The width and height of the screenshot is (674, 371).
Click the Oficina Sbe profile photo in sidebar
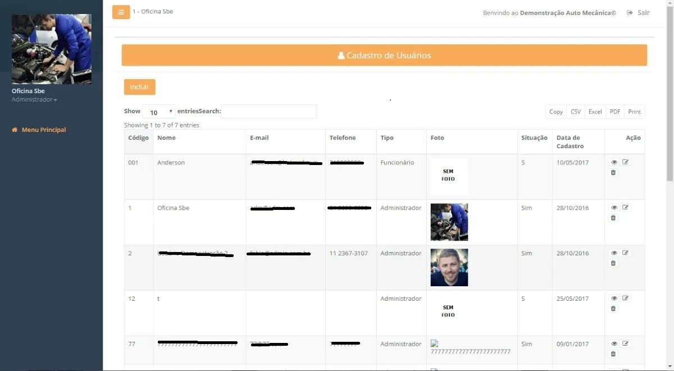point(52,49)
